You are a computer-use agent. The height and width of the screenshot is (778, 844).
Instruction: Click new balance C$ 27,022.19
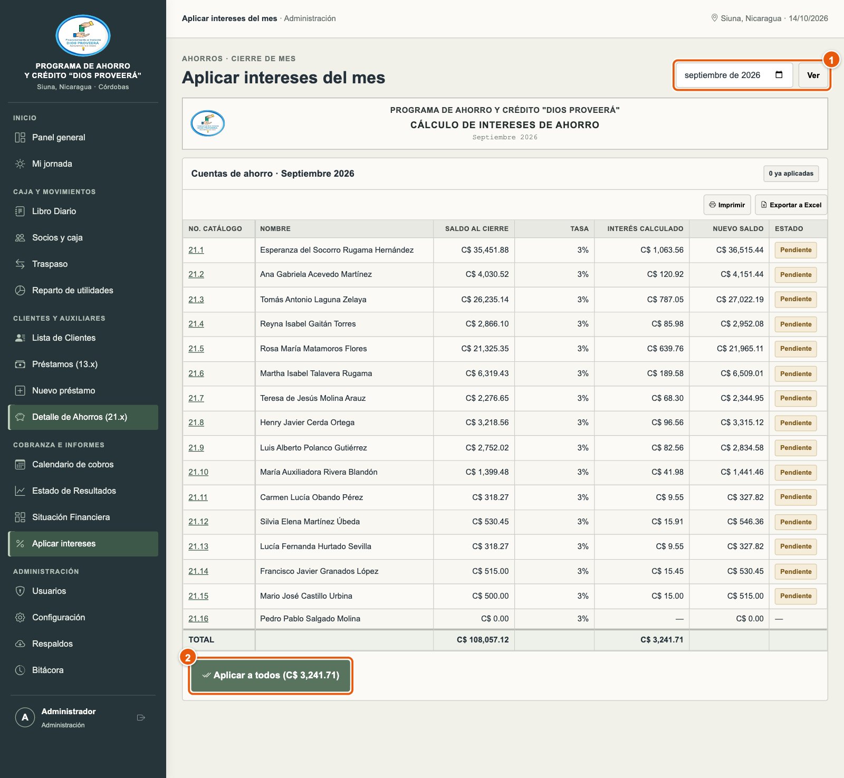[740, 300]
